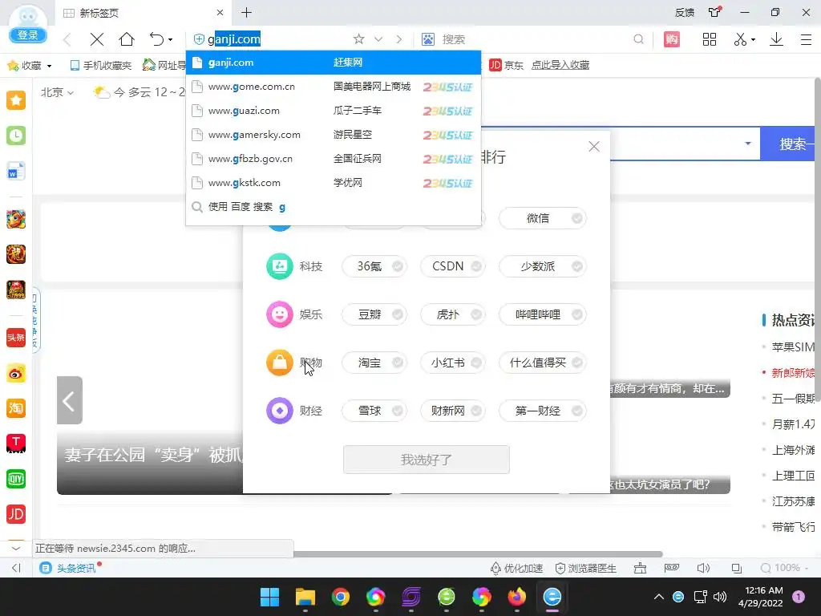Open 手机收藏夹 bookmark

[100, 66]
